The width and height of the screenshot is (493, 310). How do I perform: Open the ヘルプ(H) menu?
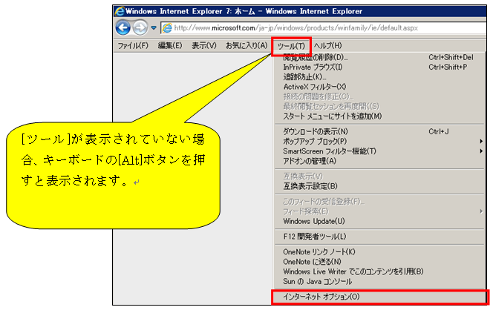coord(328,45)
